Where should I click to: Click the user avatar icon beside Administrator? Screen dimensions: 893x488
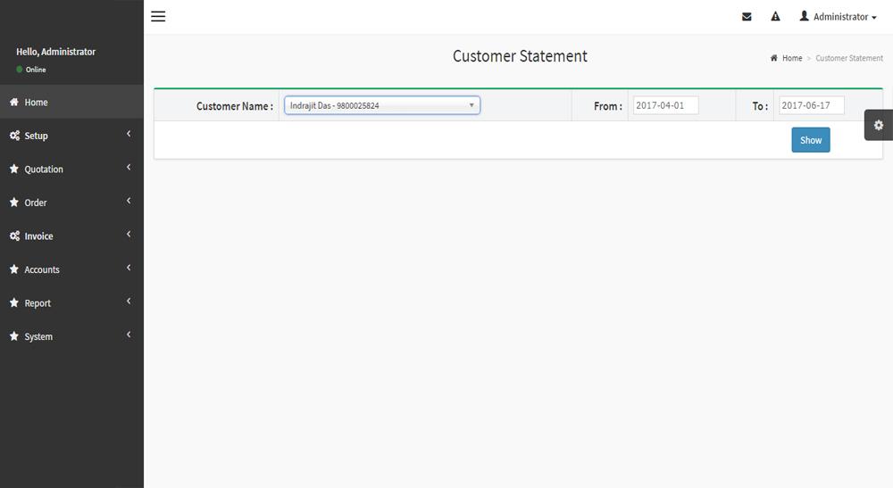(x=805, y=16)
